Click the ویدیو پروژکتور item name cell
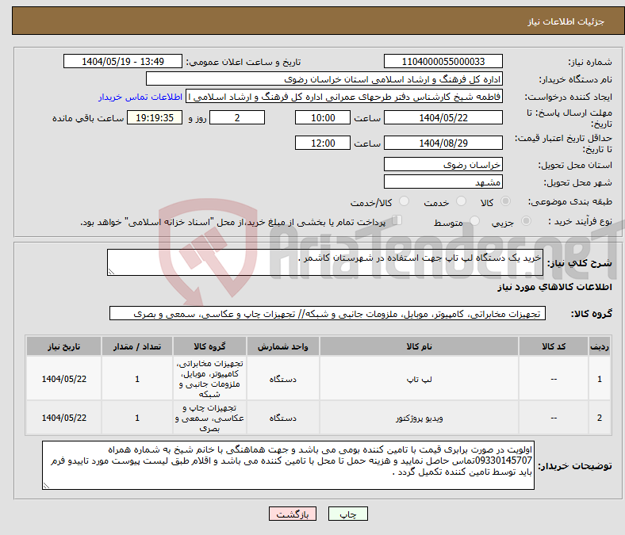 tap(419, 418)
